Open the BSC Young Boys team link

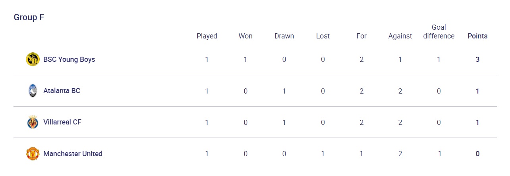[69, 59]
